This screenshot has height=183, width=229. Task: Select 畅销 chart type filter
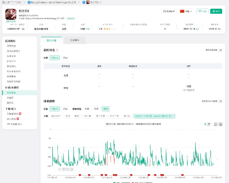(x=106, y=109)
